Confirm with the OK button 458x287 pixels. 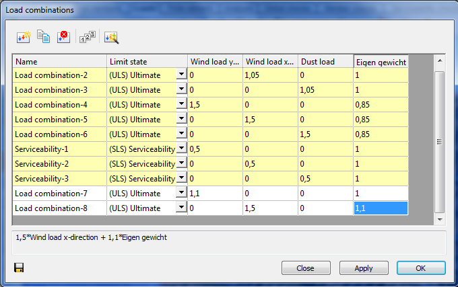point(421,268)
